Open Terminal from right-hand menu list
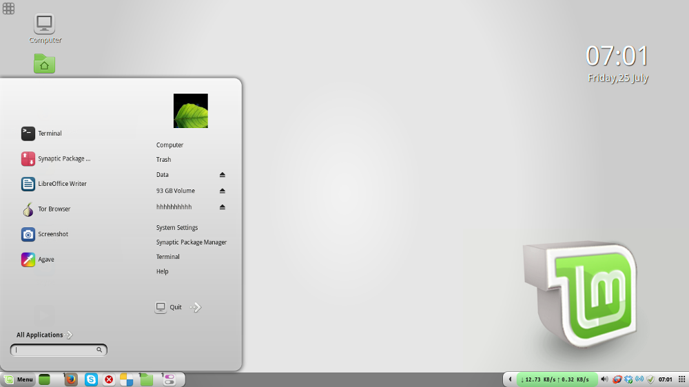Screen dimensions: 689x387 coord(168,257)
